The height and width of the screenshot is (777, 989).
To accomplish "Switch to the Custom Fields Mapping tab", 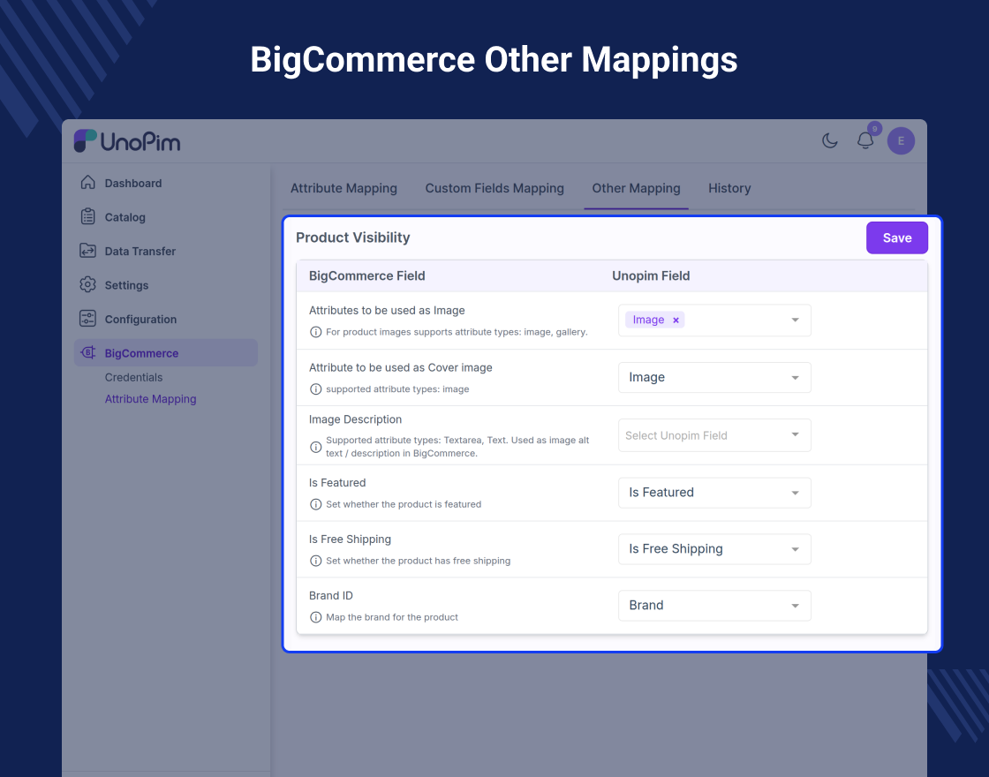I will [x=494, y=188].
